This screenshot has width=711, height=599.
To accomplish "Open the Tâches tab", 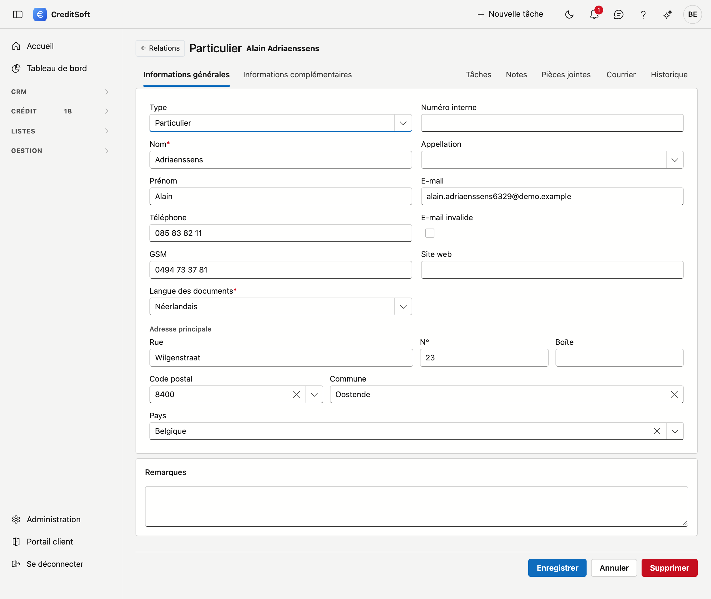I will (x=479, y=75).
